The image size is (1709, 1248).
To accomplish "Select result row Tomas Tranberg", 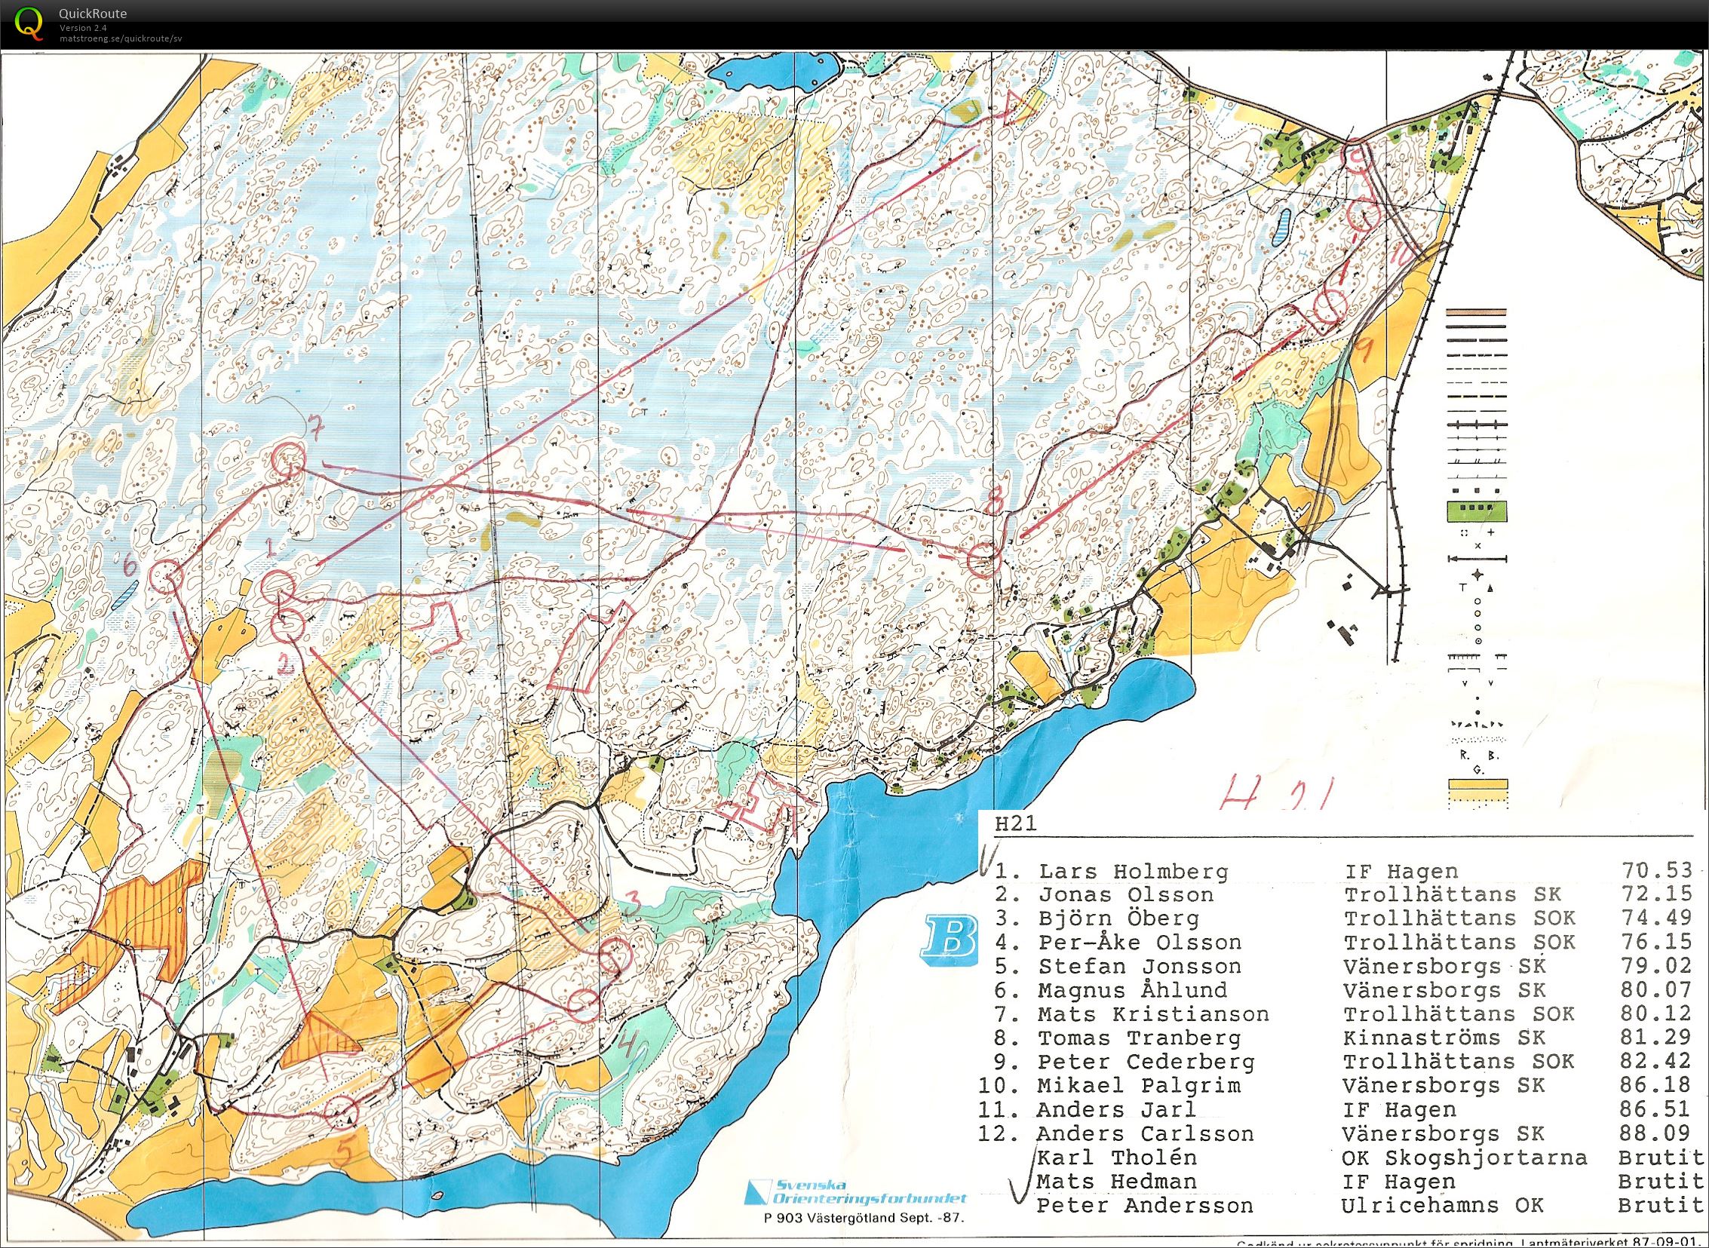I will pyautogui.click(x=1342, y=1038).
